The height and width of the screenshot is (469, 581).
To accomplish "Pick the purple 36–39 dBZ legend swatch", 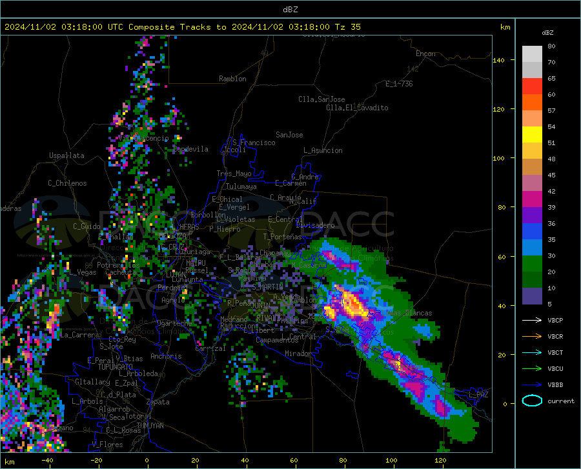I will [x=532, y=215].
